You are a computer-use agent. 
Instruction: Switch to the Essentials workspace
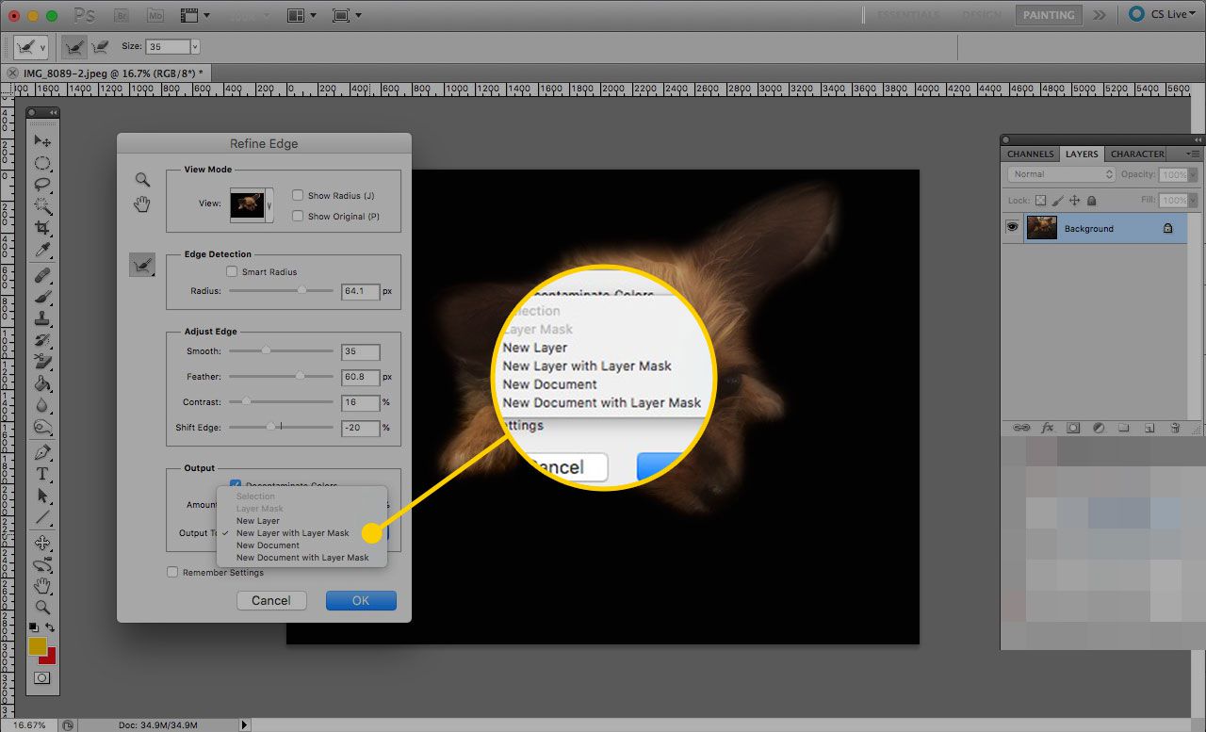(x=908, y=15)
